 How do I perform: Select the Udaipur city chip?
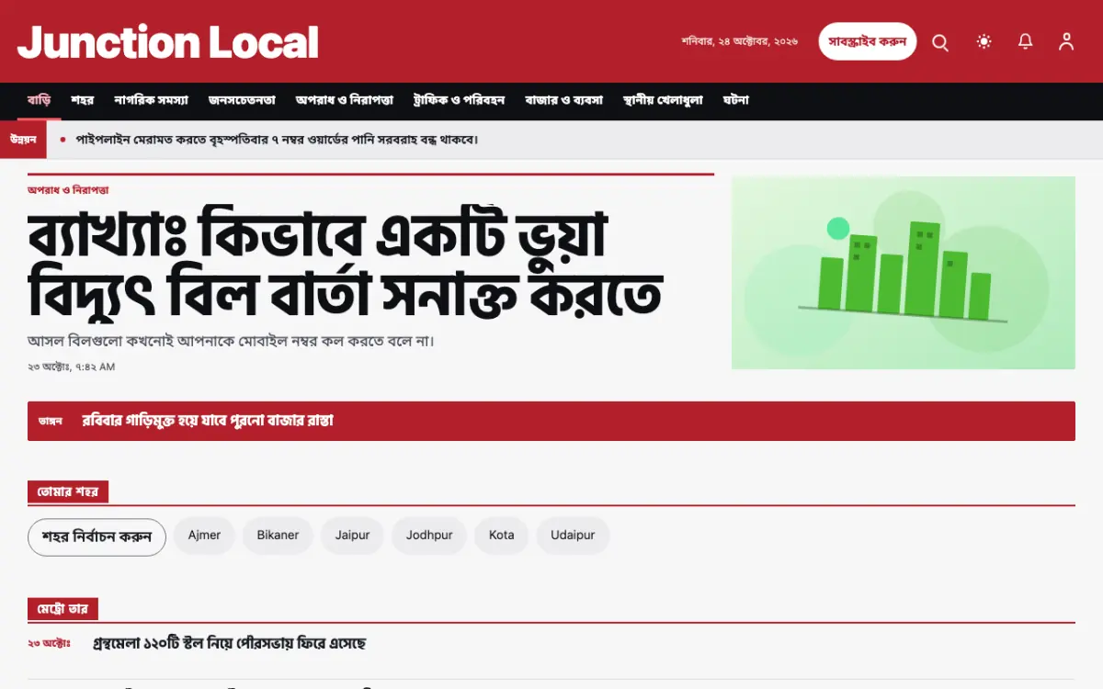573,535
